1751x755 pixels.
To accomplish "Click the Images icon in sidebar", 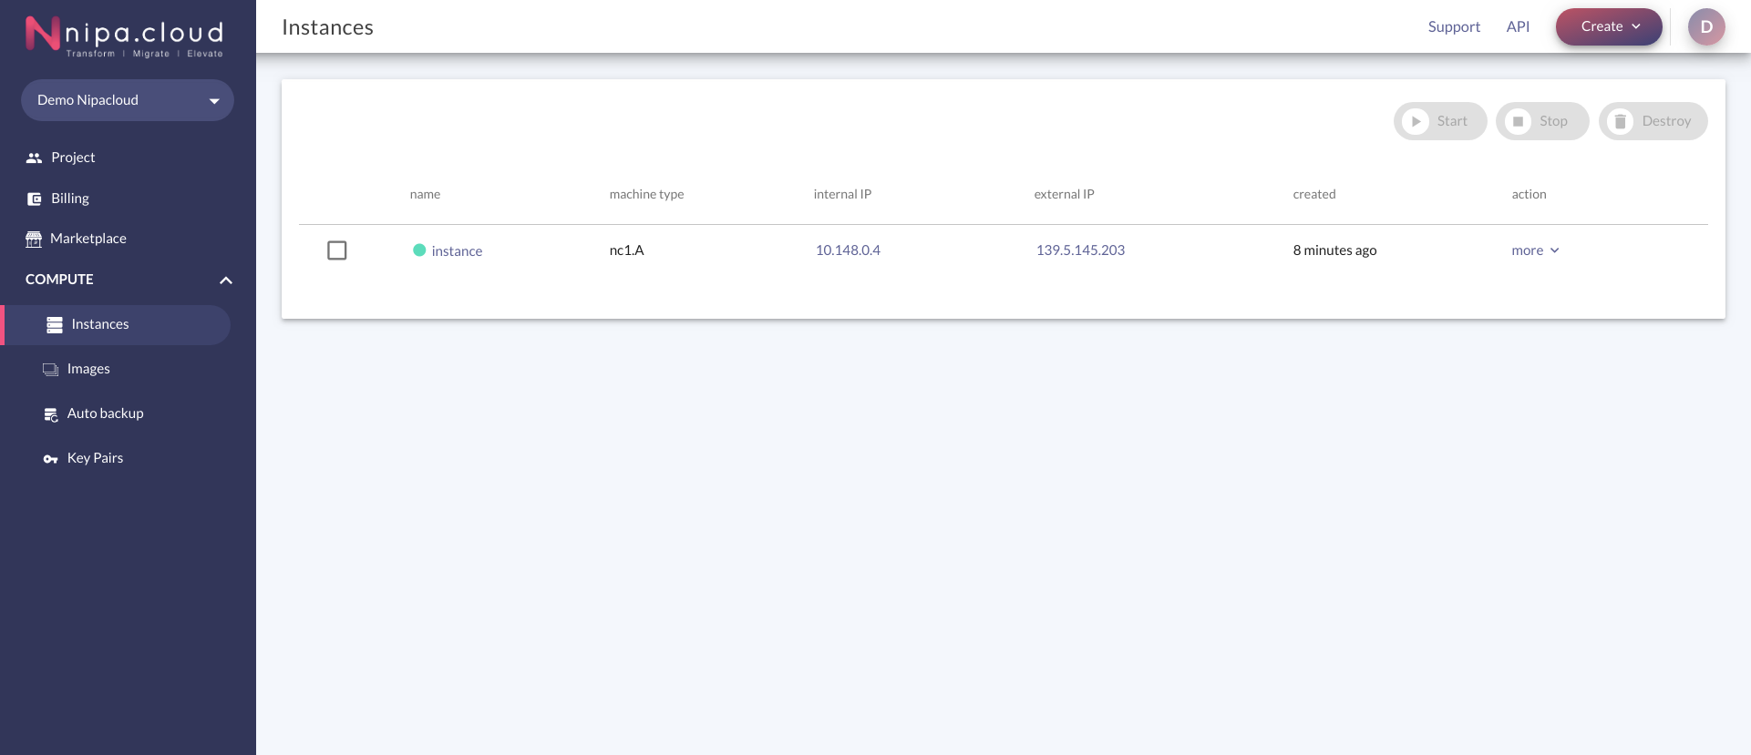I will pos(50,369).
